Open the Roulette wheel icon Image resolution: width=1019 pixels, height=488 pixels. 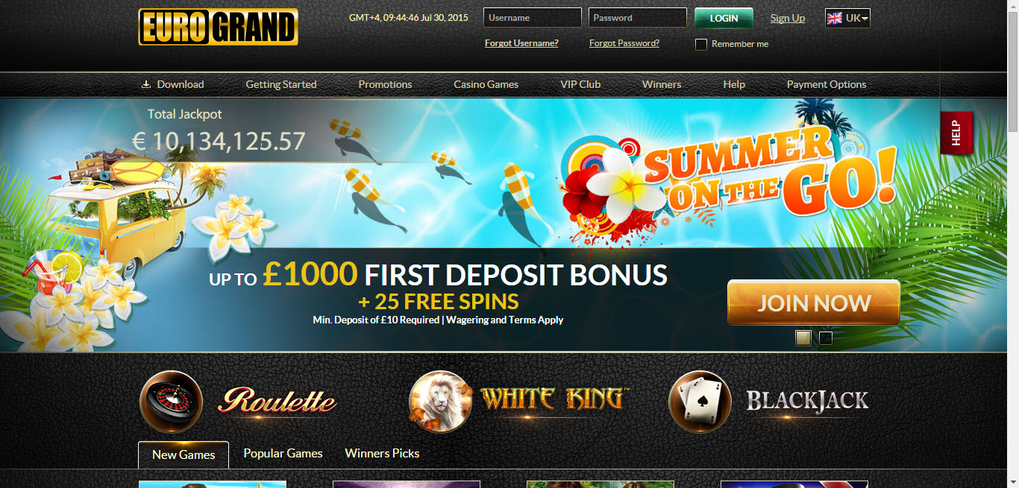point(171,402)
